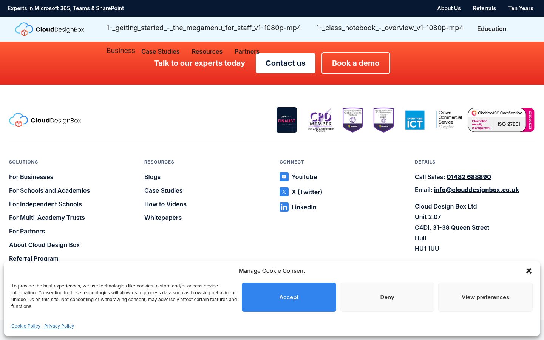Open About Cloud Design Box link
The image size is (544, 340).
click(44, 245)
